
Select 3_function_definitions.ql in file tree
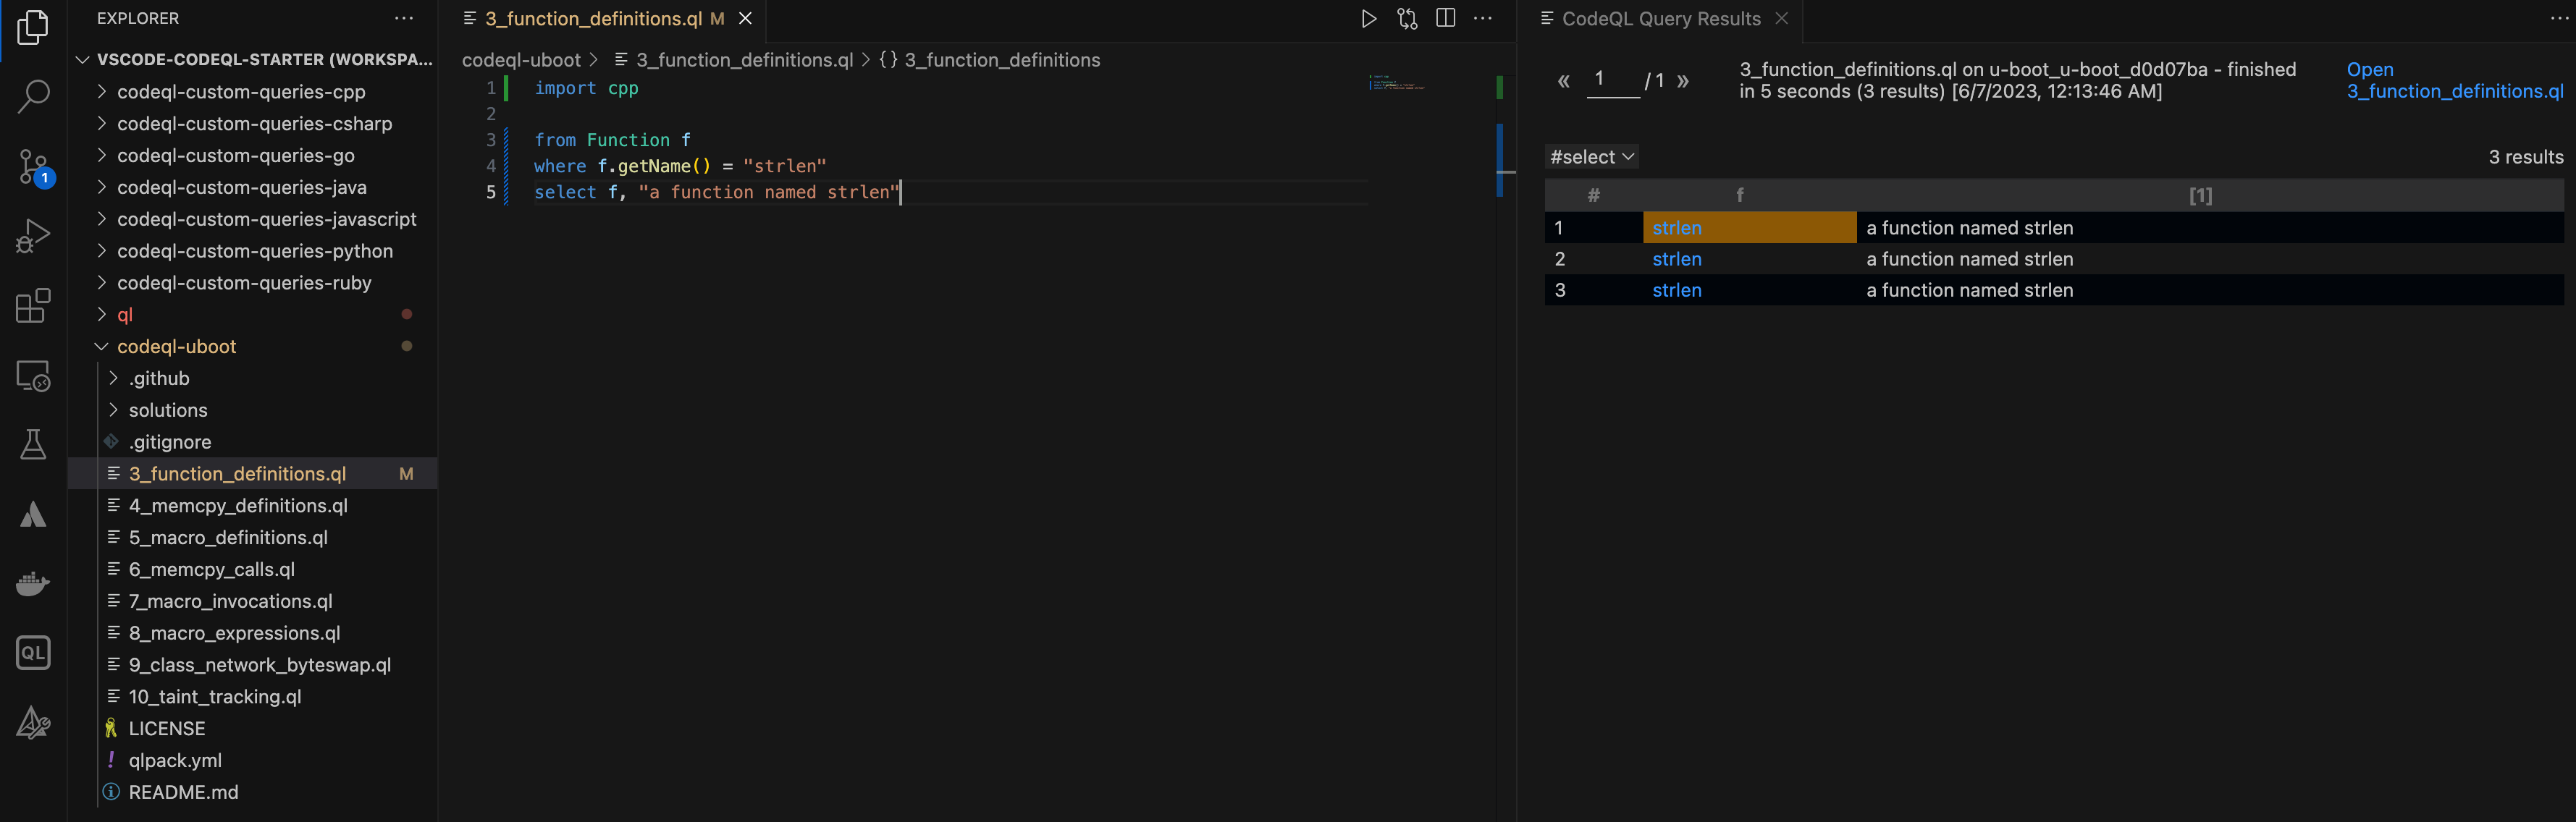tap(237, 474)
